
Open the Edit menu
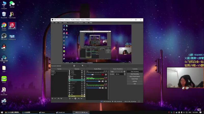56,23
